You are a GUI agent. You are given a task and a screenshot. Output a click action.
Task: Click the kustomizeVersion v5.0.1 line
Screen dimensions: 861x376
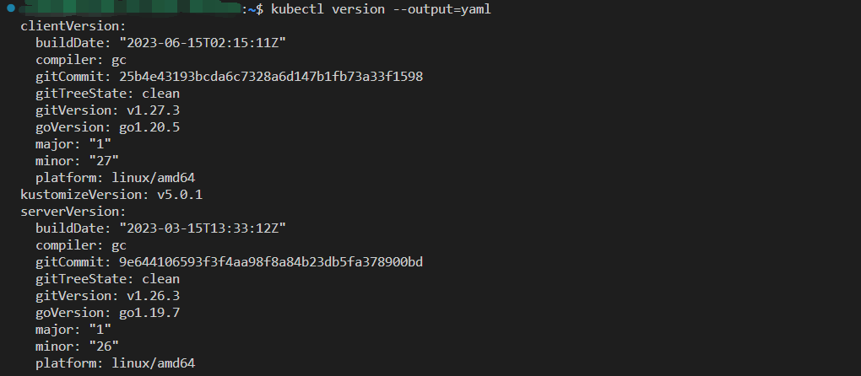(111, 195)
